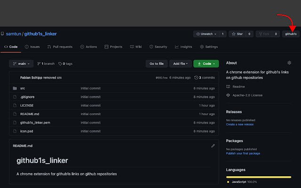Click 'Create a new release' link
301x188 pixels.
[240, 124]
